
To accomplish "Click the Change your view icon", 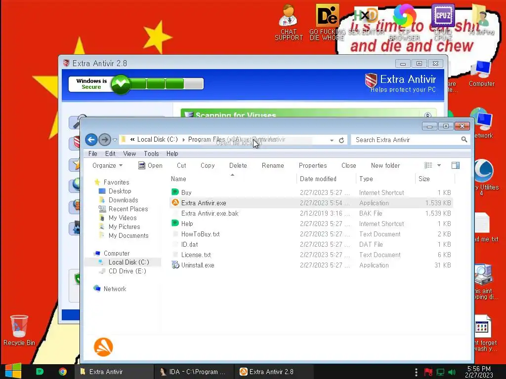I will tap(428, 165).
